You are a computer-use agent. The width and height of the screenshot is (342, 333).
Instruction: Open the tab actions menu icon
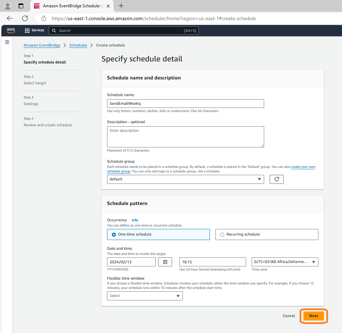point(21,6)
